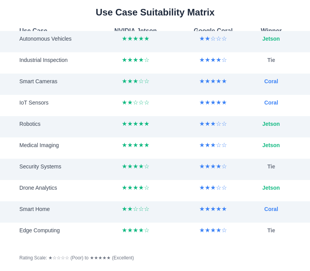Click the Tie result for Edge Computing
310x271 pixels.
271,230
